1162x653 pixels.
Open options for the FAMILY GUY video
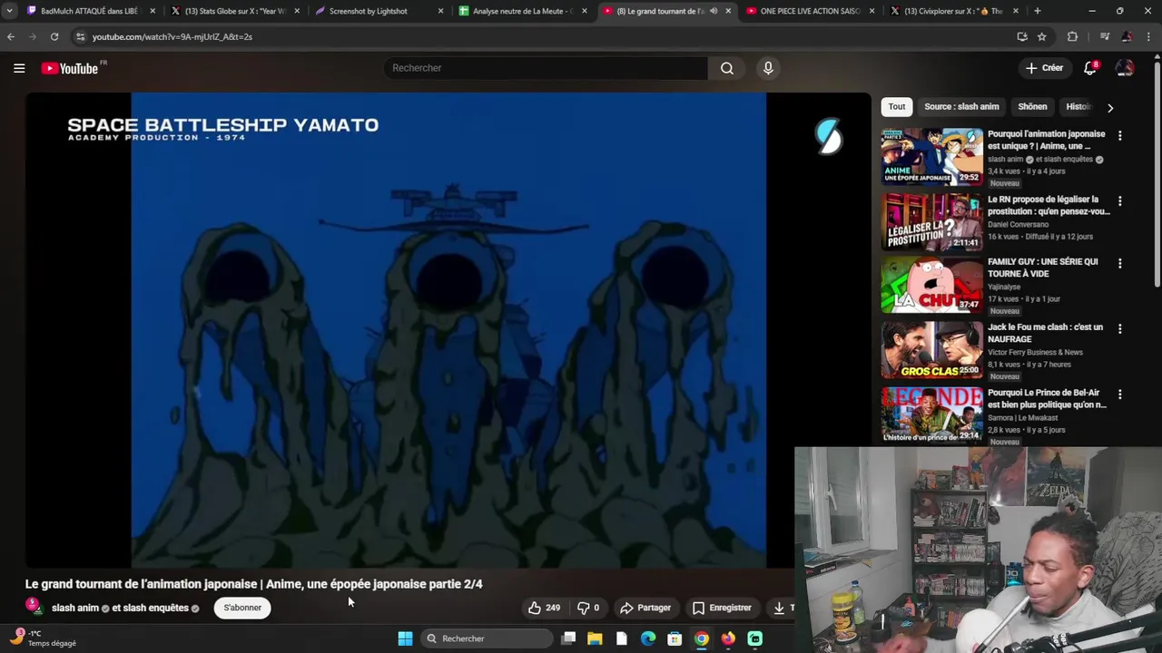(1119, 263)
